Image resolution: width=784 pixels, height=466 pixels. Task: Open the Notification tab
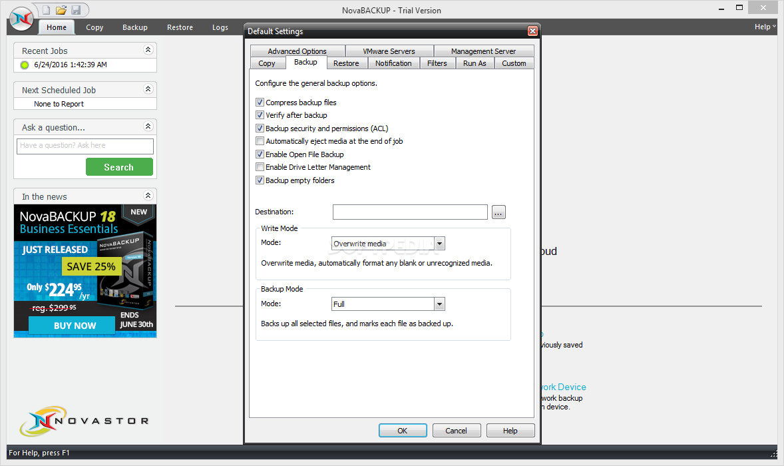393,63
